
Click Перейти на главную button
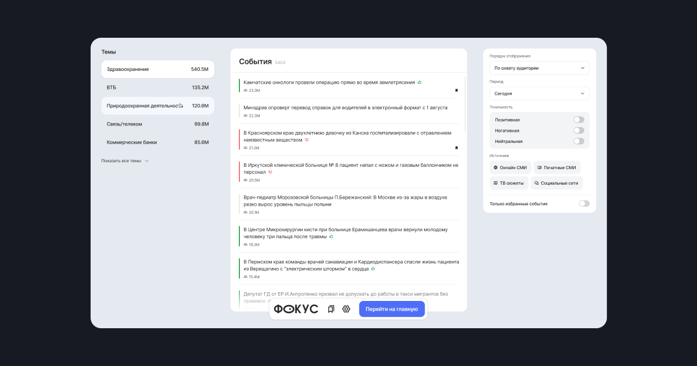[391, 309]
